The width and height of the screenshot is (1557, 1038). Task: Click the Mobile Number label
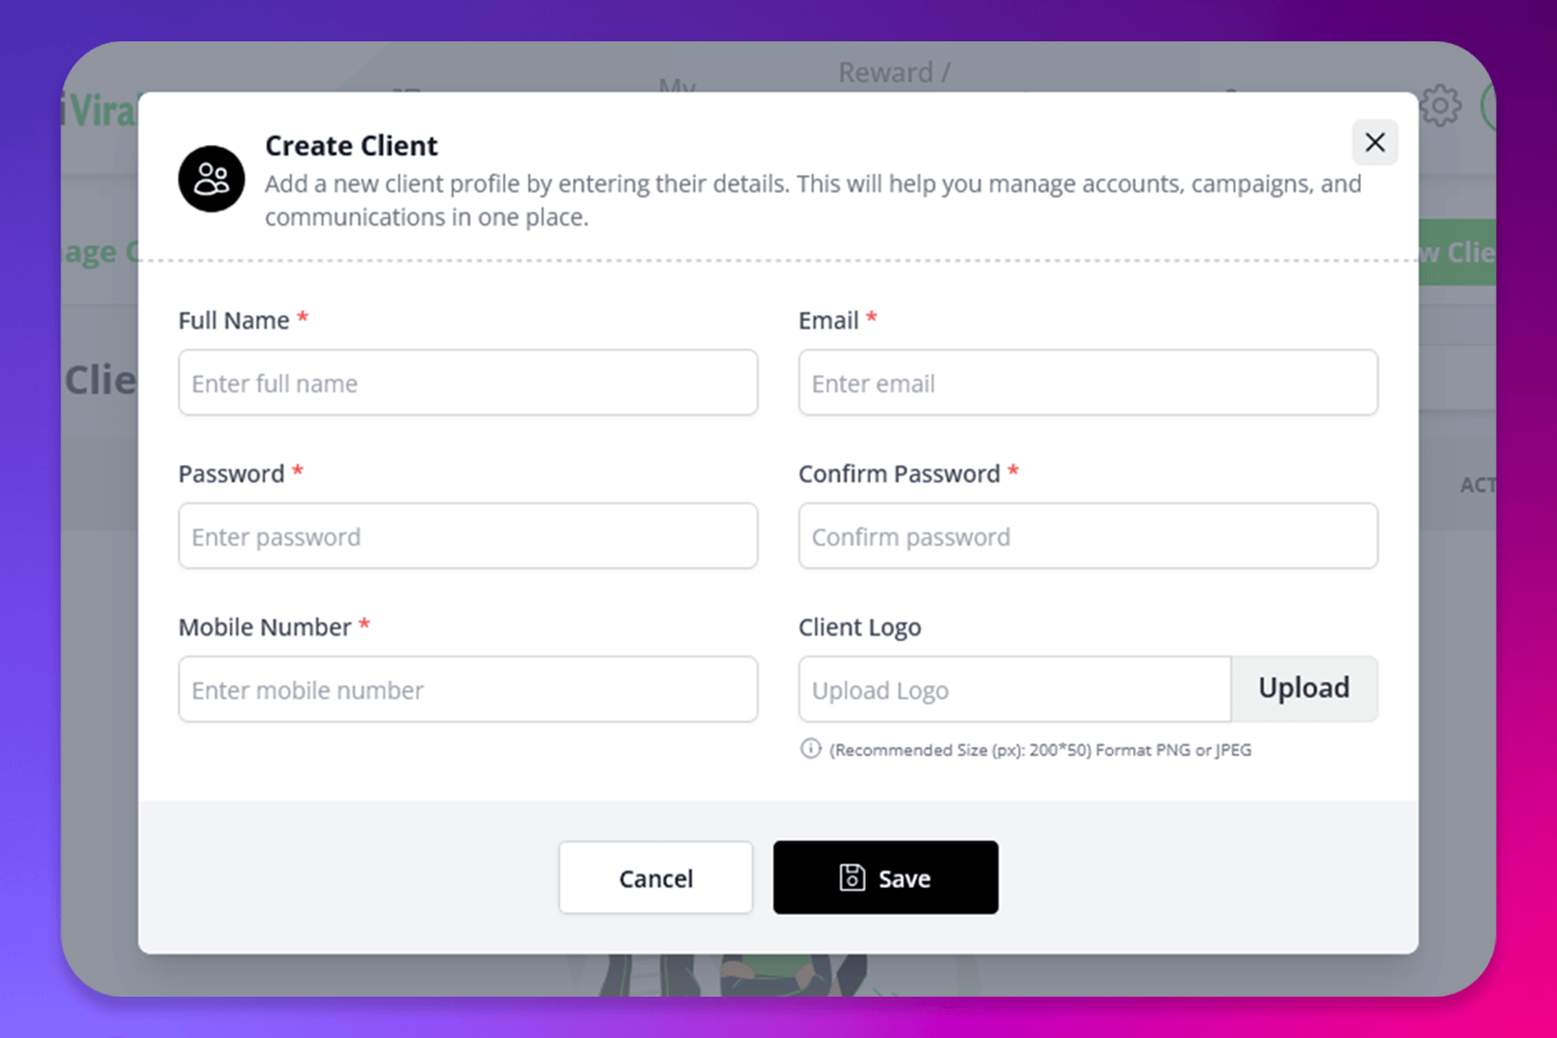(264, 628)
